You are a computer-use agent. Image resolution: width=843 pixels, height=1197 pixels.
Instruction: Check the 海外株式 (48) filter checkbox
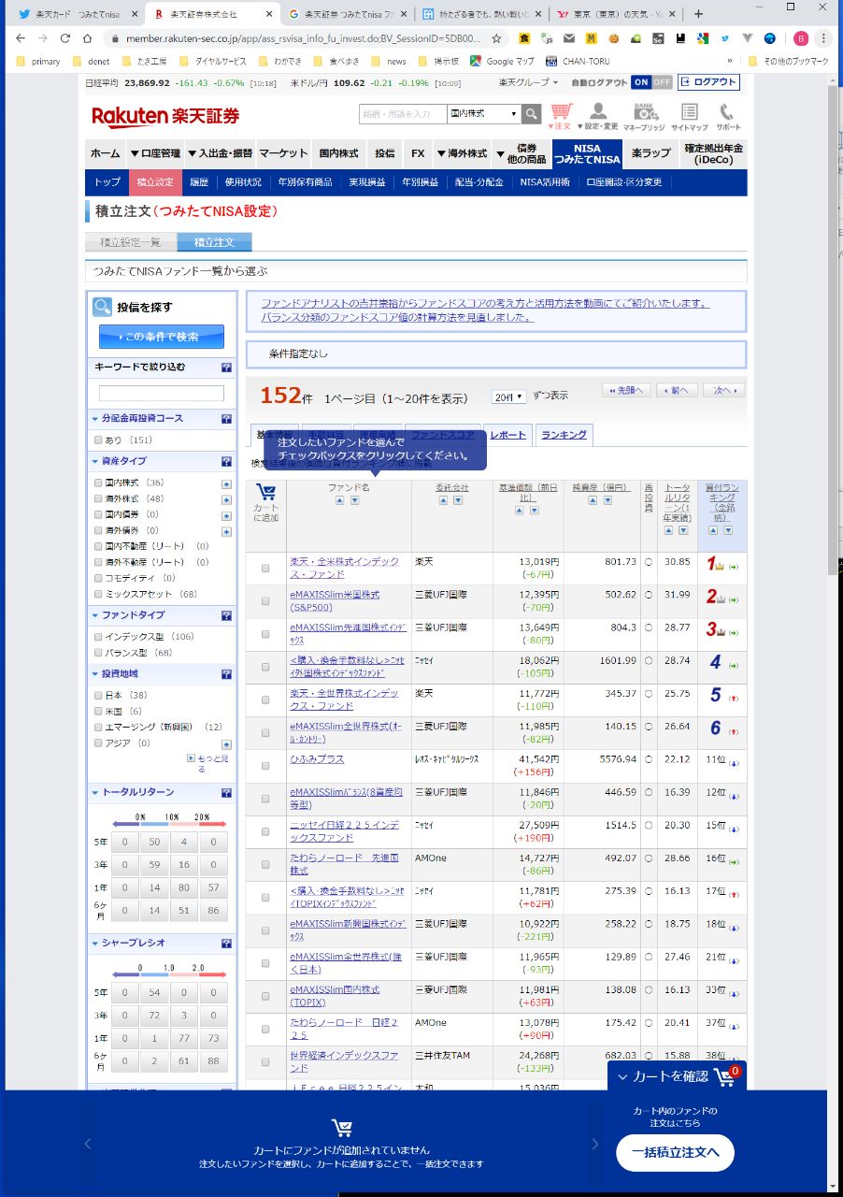coord(98,499)
